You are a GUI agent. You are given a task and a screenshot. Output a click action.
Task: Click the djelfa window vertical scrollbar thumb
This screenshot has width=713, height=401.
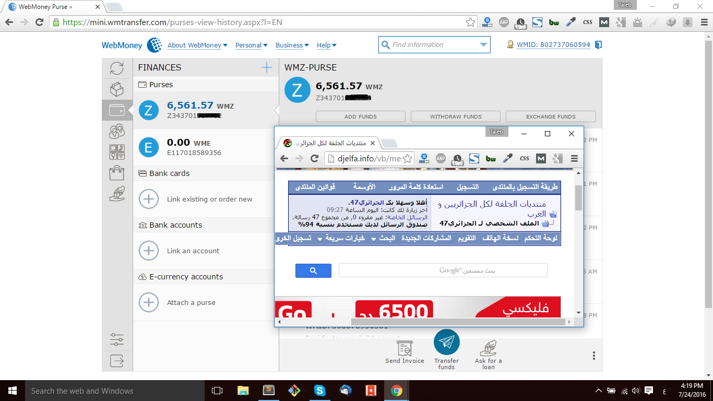(x=578, y=197)
